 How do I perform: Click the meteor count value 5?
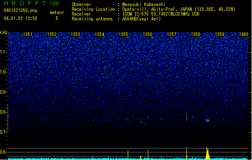tap(57, 18)
